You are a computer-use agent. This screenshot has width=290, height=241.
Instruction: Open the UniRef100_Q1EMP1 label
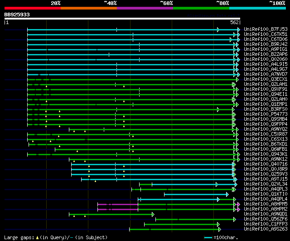[x=266, y=104]
